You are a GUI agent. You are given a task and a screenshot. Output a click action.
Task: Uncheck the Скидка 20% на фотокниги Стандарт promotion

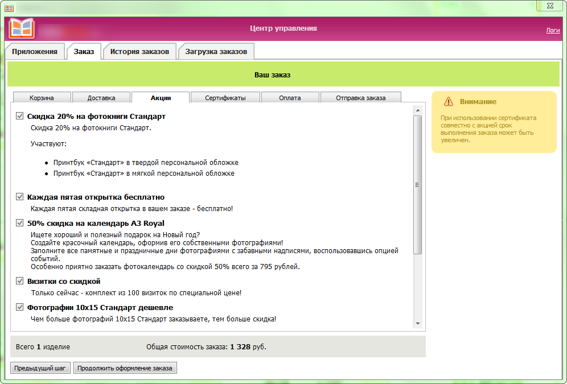click(x=20, y=116)
